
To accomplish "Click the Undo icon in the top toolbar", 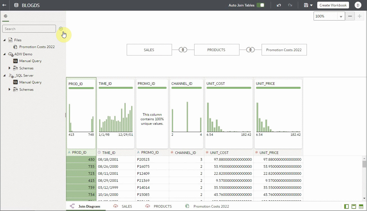I will point(278,5).
